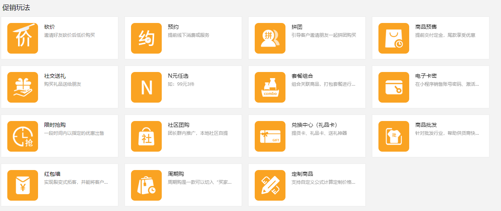Click the 限时抢购 clock icon
The image size is (501, 211).
[x=23, y=136]
